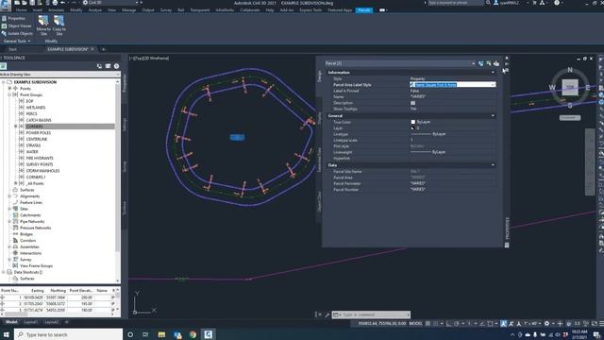Click the N compass direction on ViewCube
The width and height of the screenshot is (604, 340).
(x=570, y=70)
